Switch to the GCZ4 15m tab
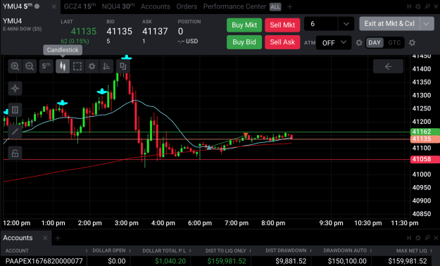The image size is (440, 266). 80,6
